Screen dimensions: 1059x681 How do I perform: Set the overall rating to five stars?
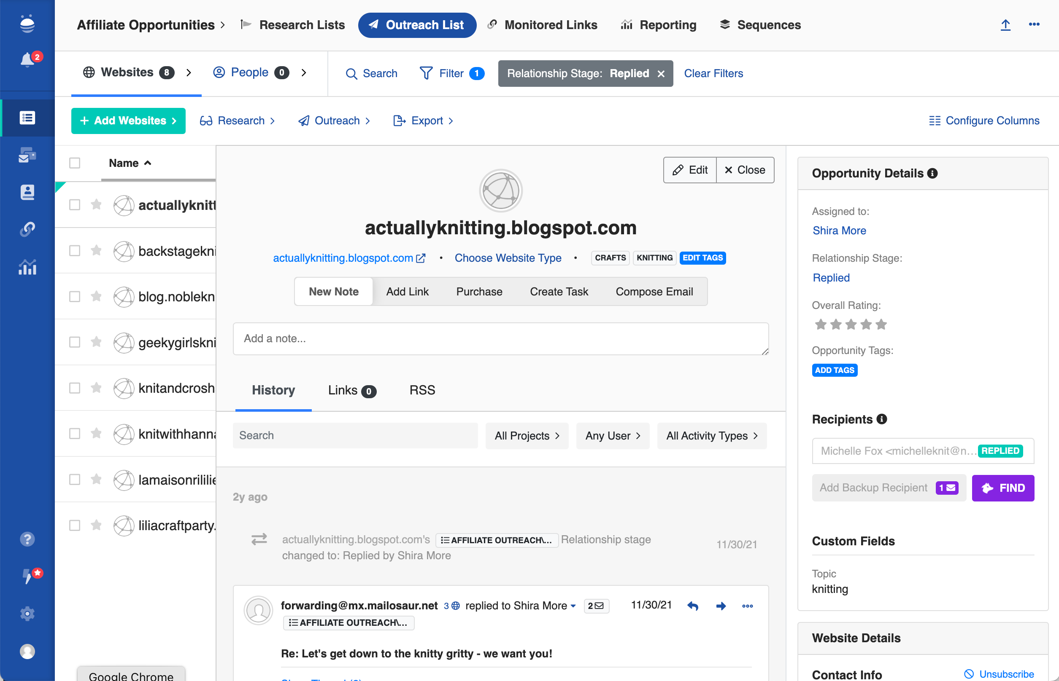coord(881,324)
